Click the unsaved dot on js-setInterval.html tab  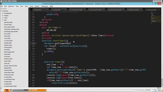tap(159, 10)
